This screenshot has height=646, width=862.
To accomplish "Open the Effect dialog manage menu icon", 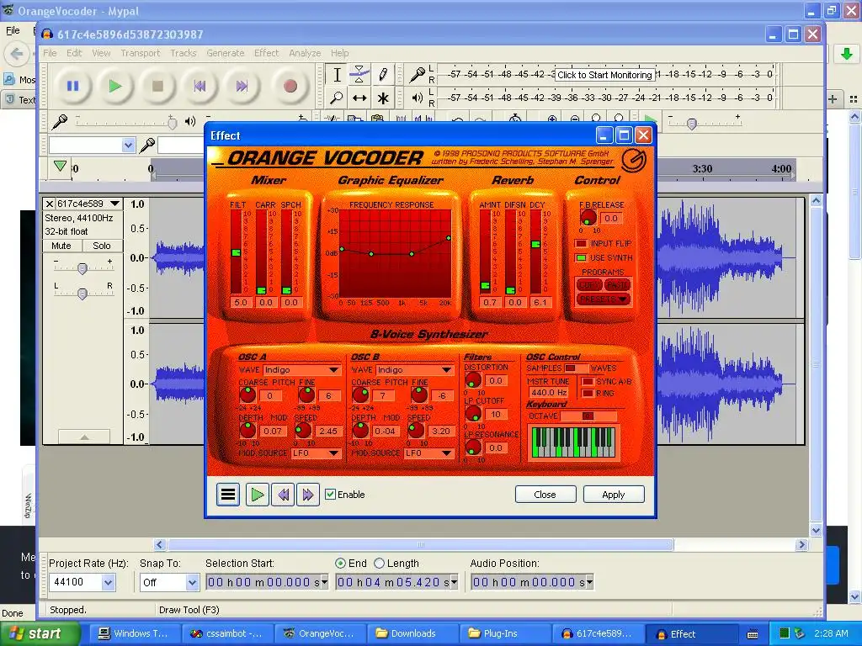I will click(x=227, y=495).
